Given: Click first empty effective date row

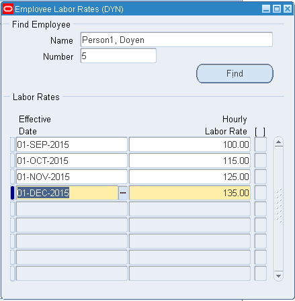Looking at the screenshot, I should tap(72, 209).
